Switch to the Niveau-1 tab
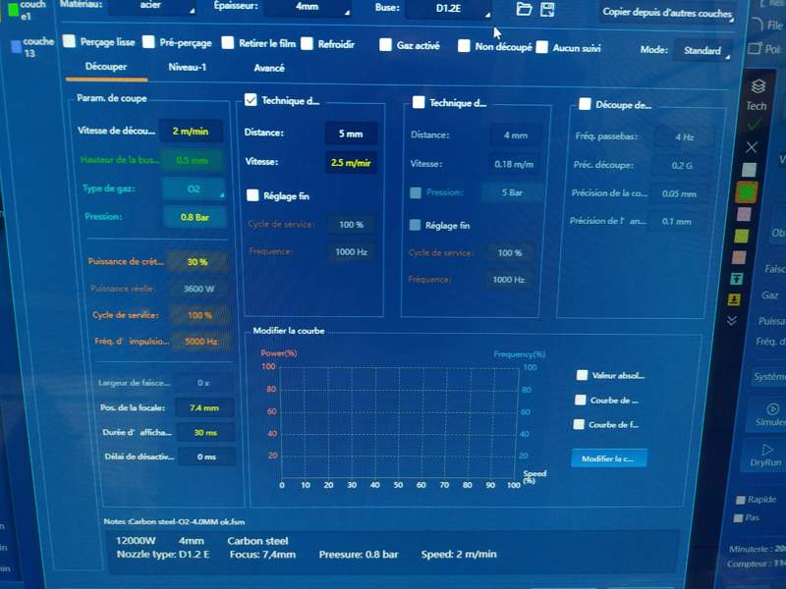 187,68
